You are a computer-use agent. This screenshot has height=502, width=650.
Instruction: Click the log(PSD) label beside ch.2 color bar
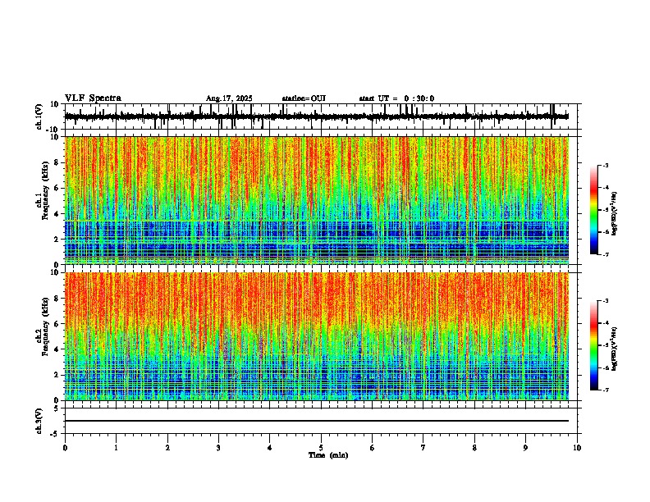click(x=615, y=349)
